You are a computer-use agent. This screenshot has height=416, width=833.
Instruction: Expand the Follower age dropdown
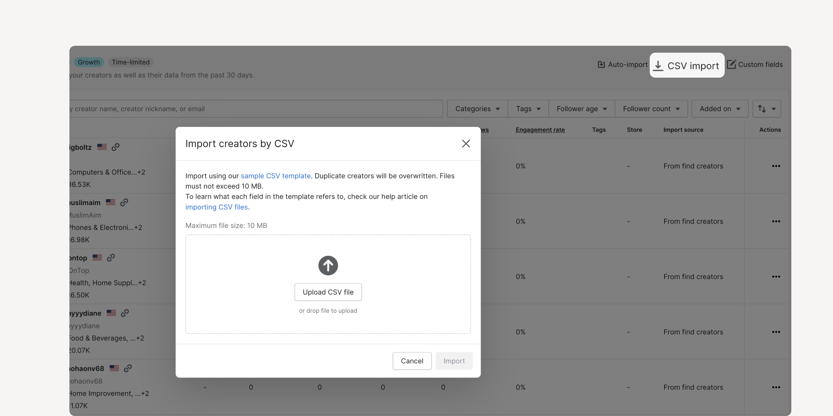582,109
